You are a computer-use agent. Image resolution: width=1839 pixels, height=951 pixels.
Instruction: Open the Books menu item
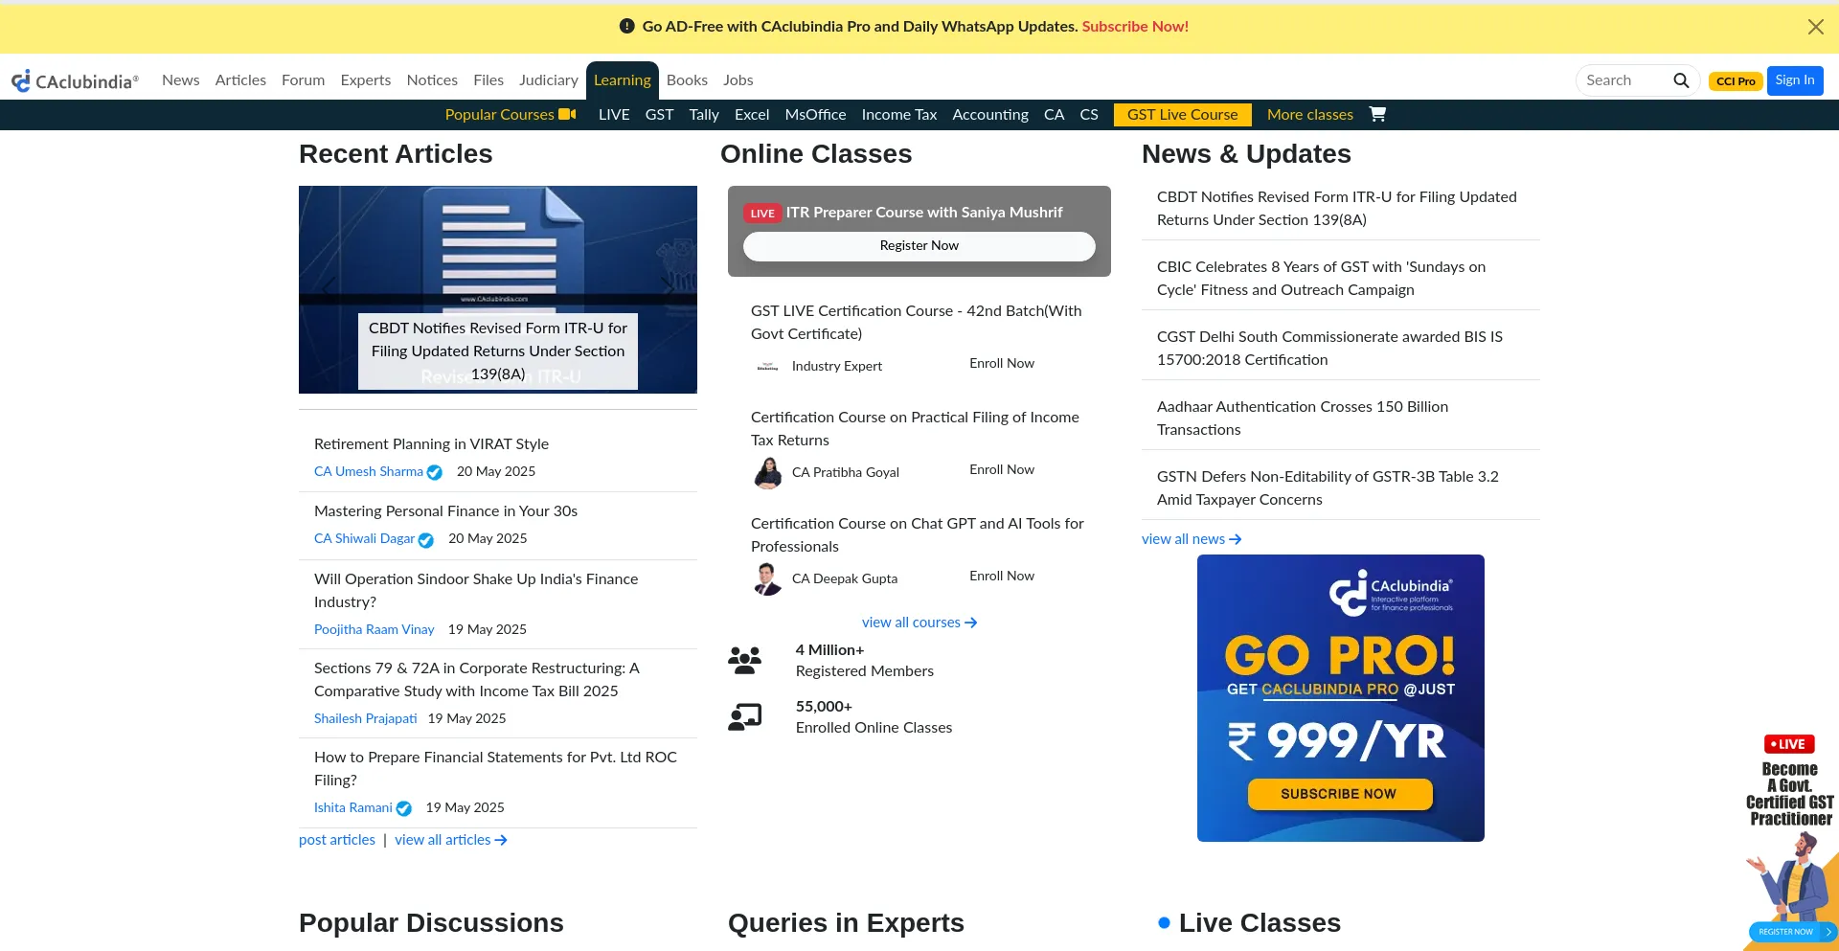687,80
